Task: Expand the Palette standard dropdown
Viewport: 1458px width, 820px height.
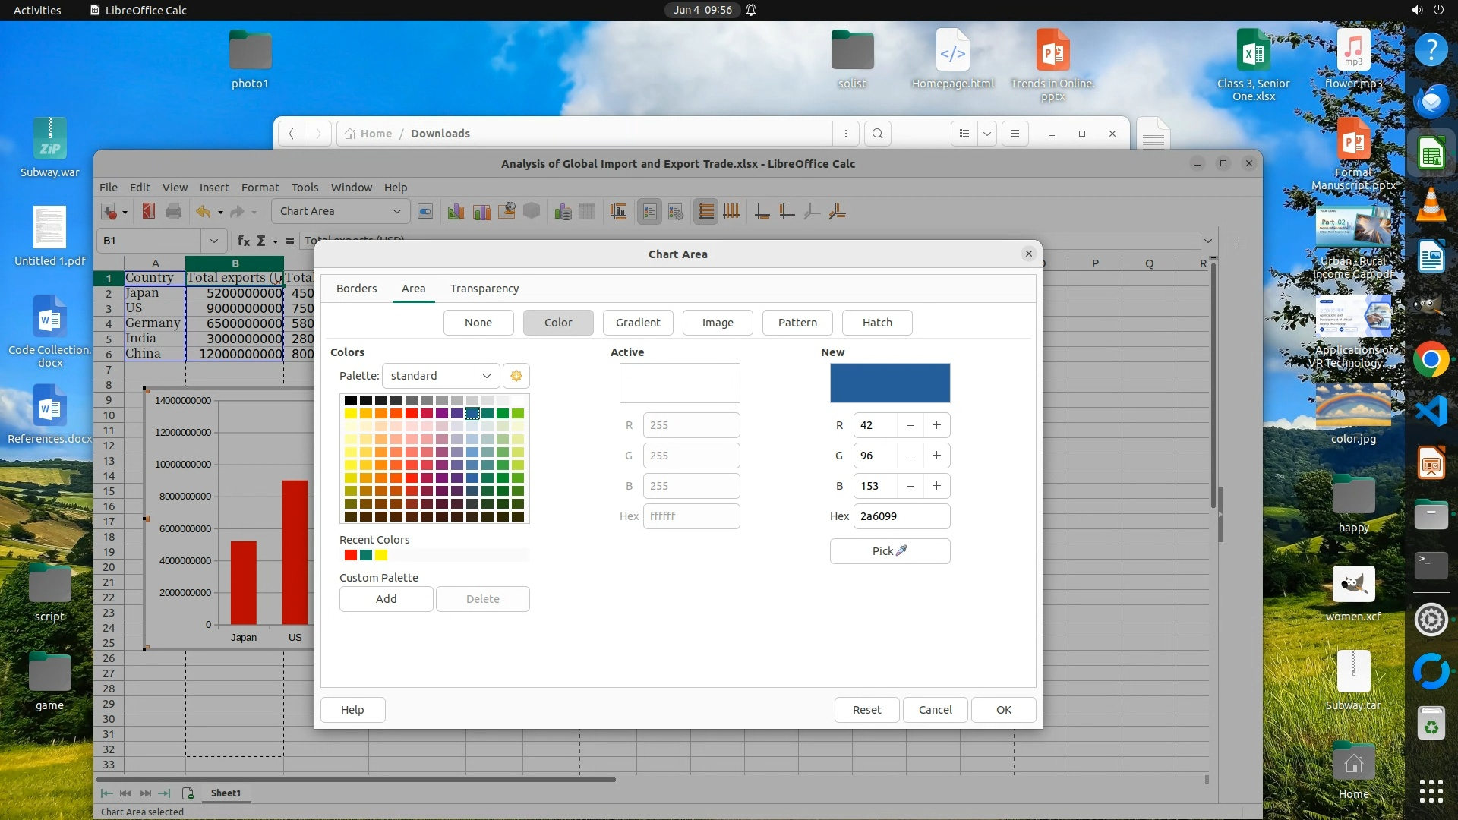Action: tap(440, 376)
